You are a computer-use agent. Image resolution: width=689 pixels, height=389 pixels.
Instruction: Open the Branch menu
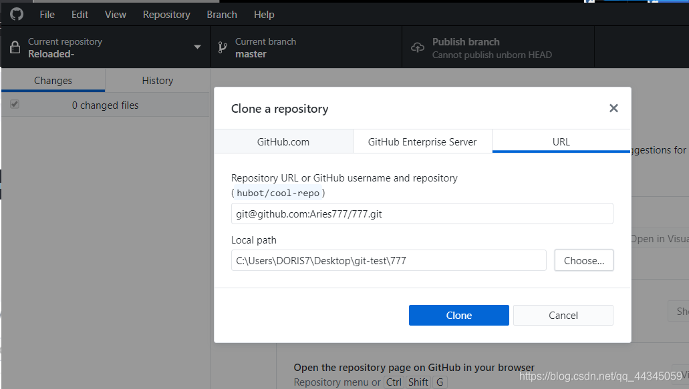point(222,15)
